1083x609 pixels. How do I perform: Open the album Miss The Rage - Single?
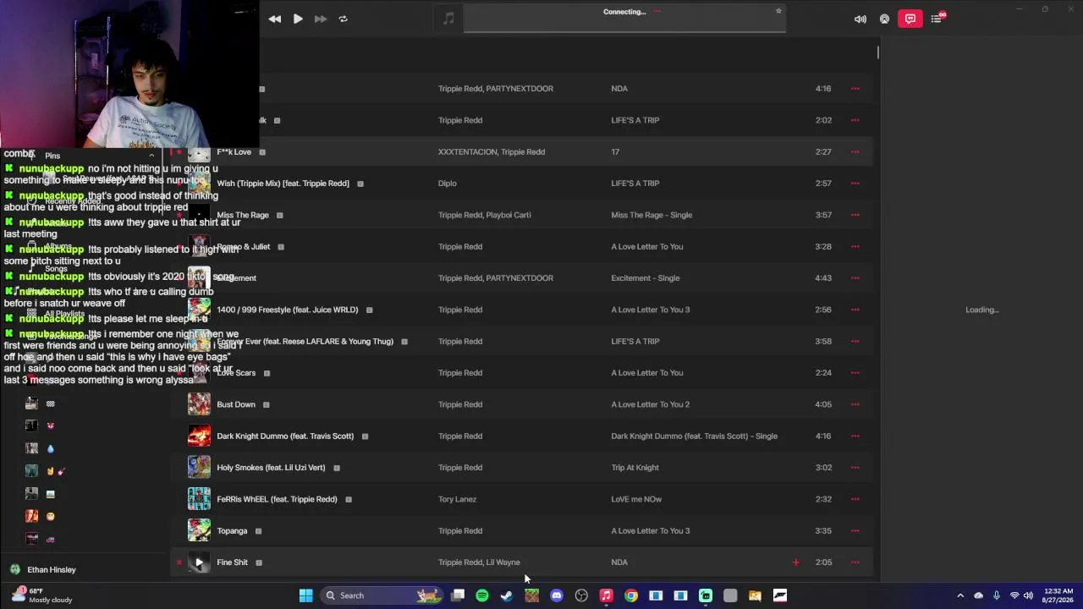[x=651, y=215]
